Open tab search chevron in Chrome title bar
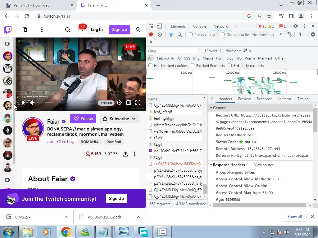This screenshot has height=238, width=318. [281, 5]
